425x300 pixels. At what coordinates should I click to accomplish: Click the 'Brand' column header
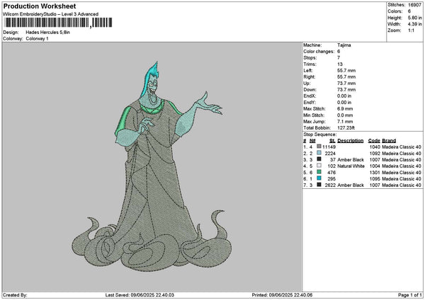click(389, 141)
